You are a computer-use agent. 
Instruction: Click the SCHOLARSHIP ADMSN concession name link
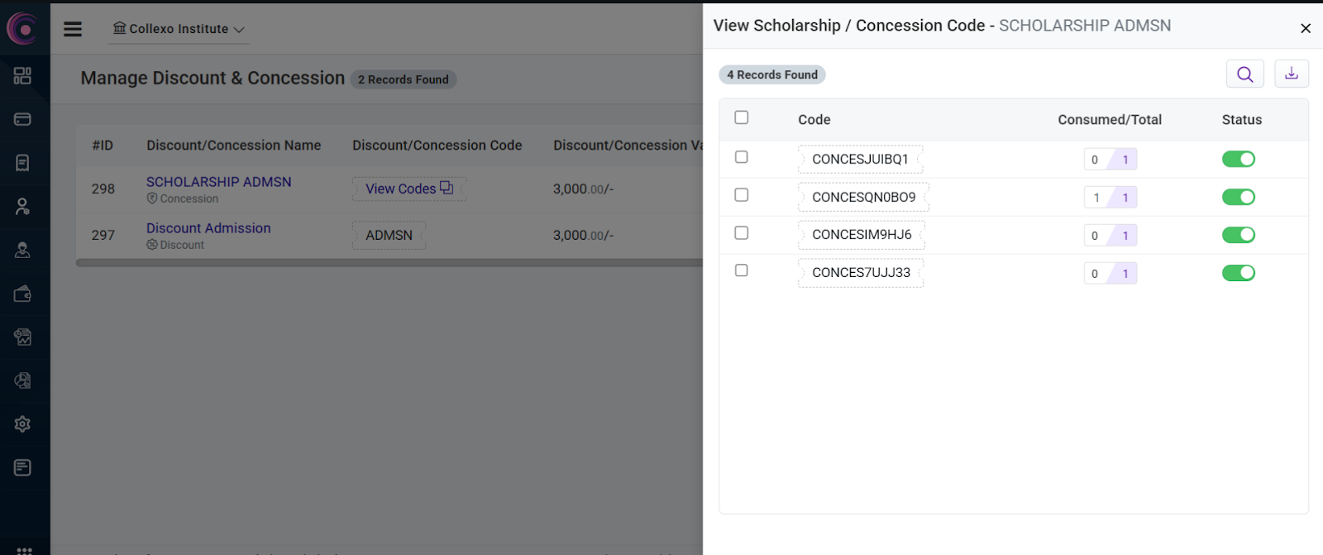218,182
